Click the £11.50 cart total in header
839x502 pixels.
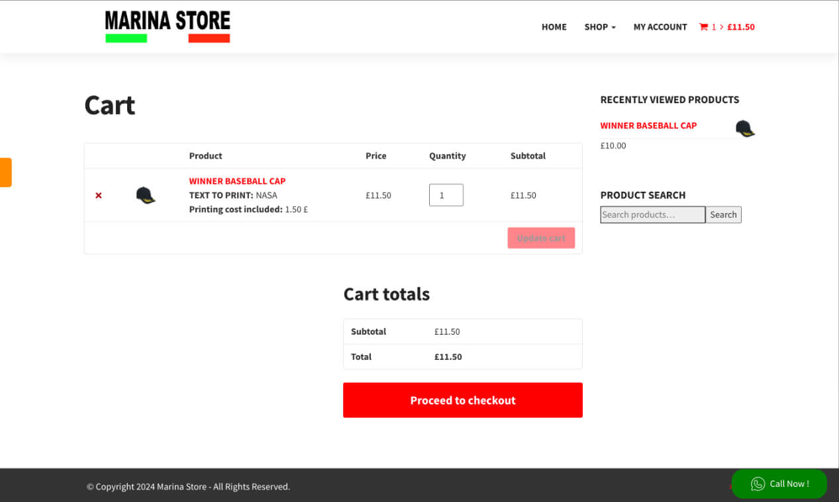point(740,26)
